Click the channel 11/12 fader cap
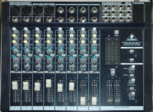The height and width of the screenshot is (112, 153). point(94,101)
